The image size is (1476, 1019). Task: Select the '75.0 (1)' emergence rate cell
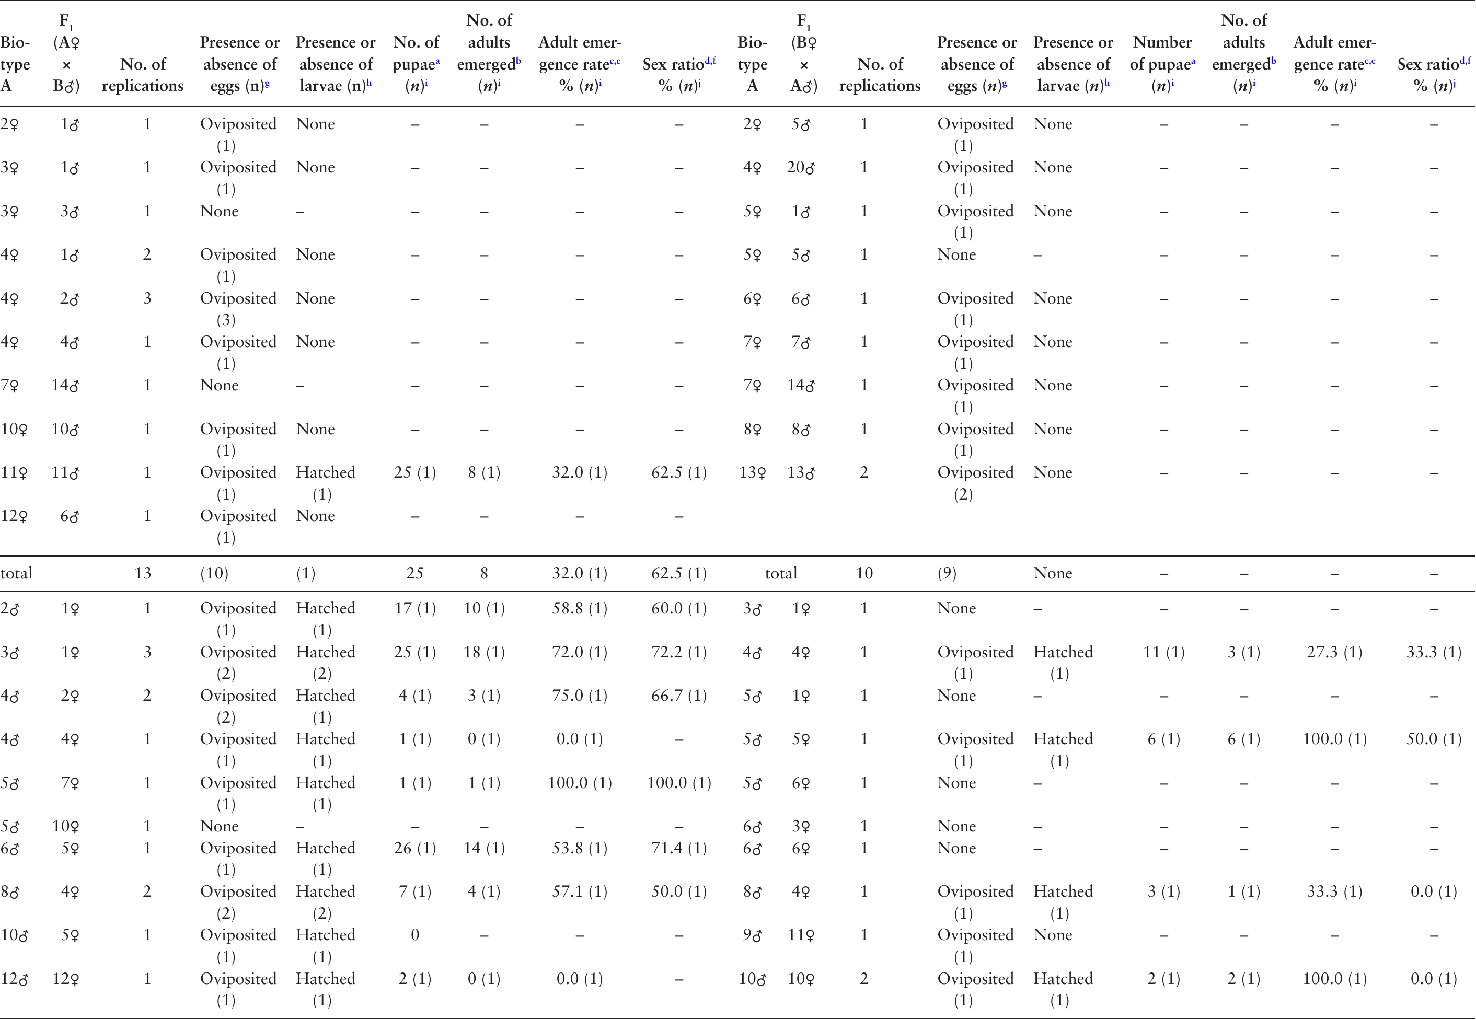tap(580, 696)
